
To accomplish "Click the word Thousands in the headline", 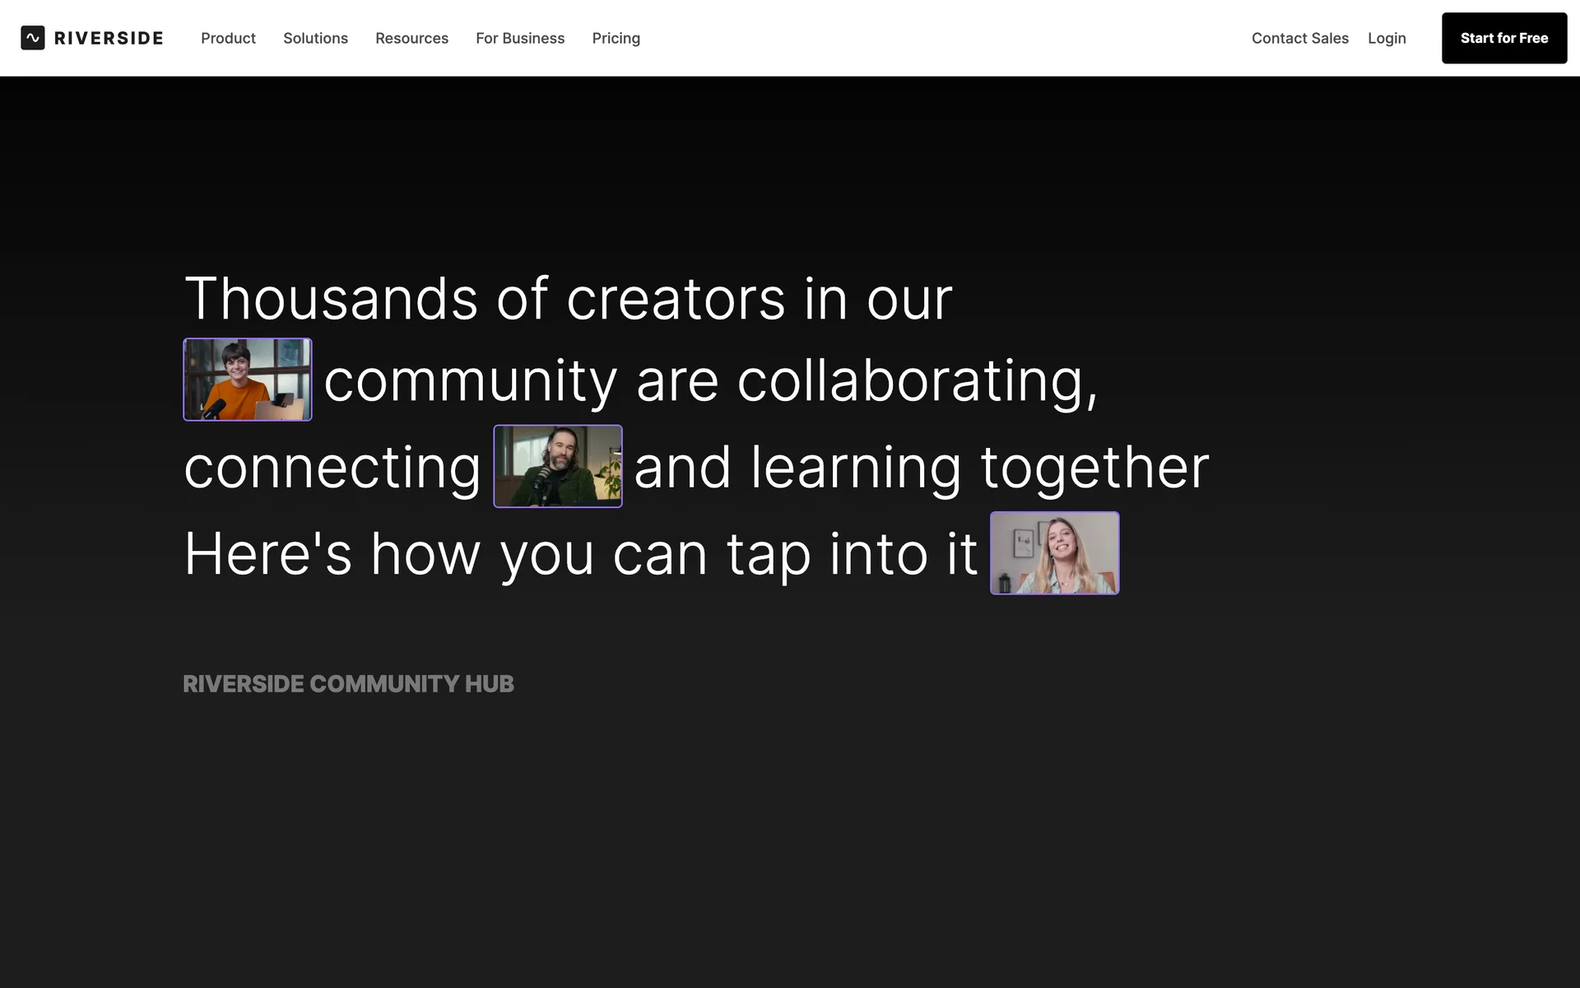I will click(x=331, y=299).
